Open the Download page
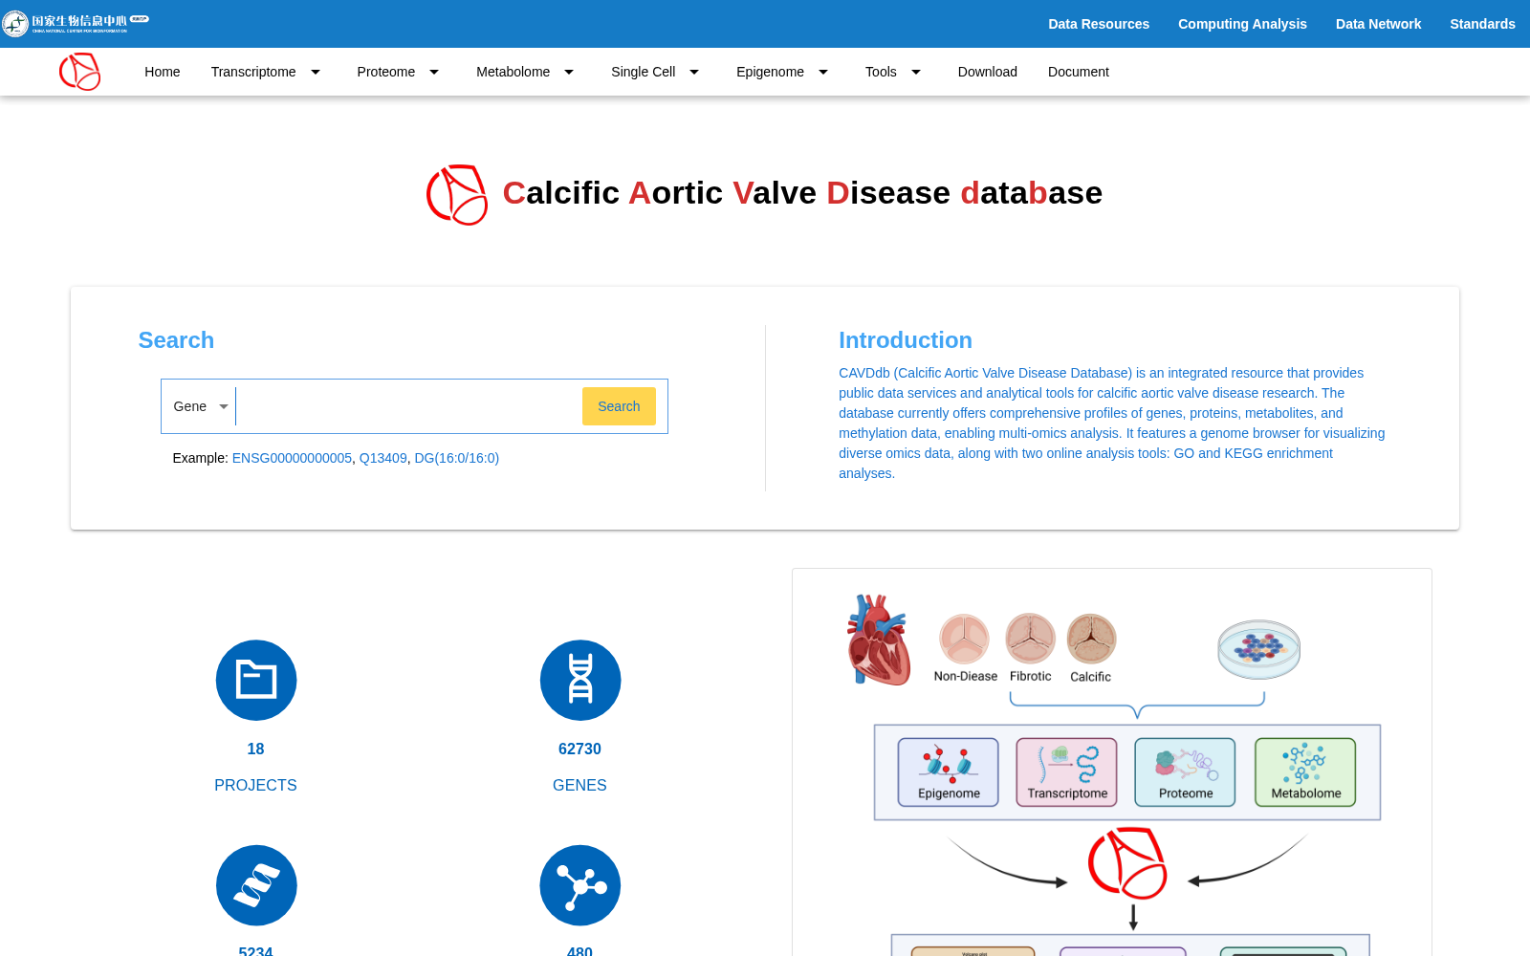This screenshot has width=1530, height=956. [988, 72]
